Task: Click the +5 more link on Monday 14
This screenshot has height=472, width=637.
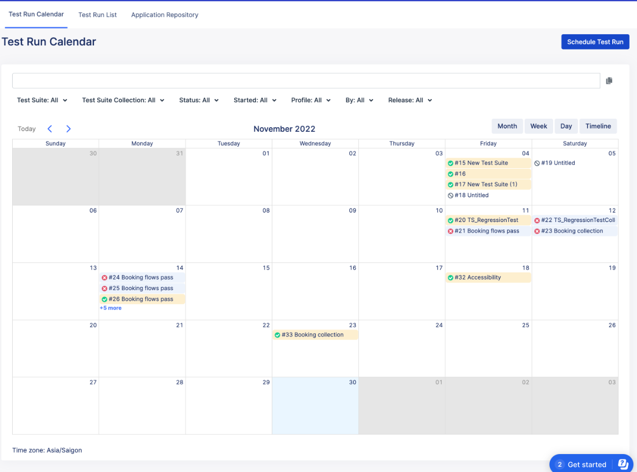Action: point(111,308)
